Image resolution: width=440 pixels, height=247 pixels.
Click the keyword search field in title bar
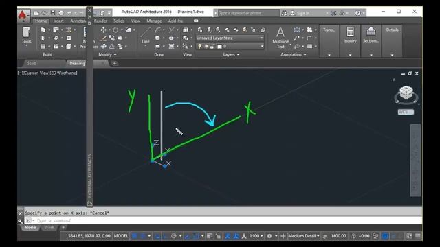click(x=248, y=13)
